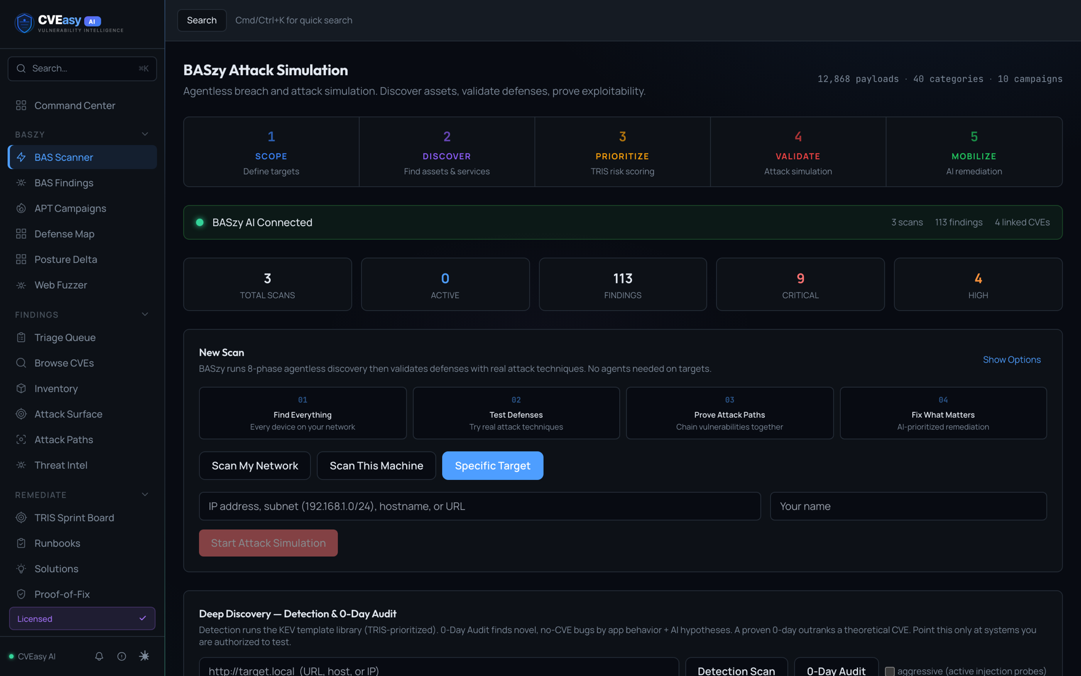The image size is (1081, 676).
Task: Collapse the FINDINGS sidebar section
Action: click(x=145, y=315)
